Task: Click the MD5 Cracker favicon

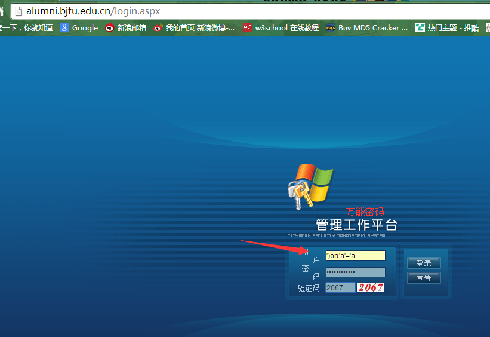Action: (x=330, y=28)
